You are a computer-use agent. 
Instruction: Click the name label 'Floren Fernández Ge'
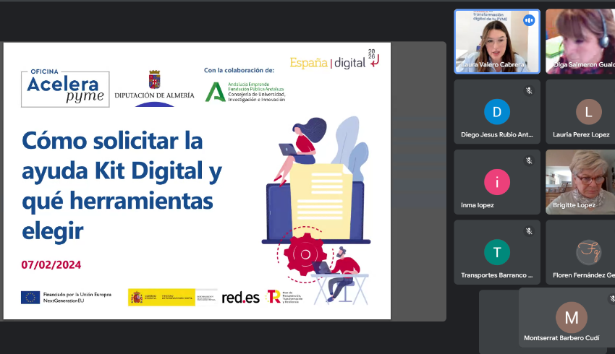pyautogui.click(x=584, y=275)
